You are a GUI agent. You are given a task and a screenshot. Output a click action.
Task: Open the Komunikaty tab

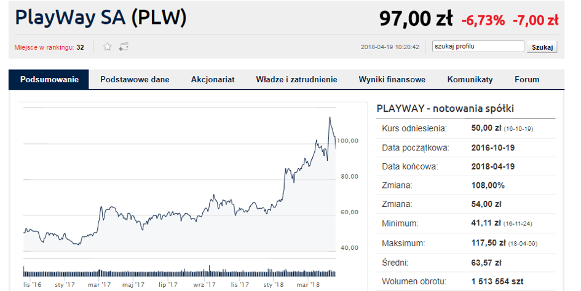(x=470, y=80)
